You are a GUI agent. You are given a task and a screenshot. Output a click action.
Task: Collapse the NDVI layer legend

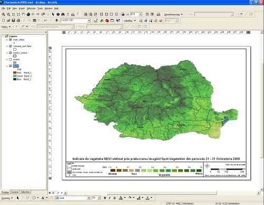tap(7, 66)
